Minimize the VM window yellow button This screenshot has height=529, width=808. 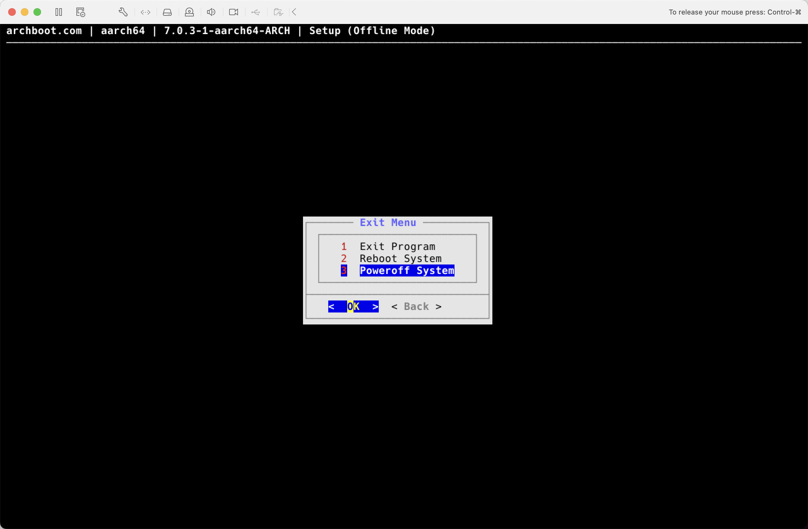(x=24, y=12)
